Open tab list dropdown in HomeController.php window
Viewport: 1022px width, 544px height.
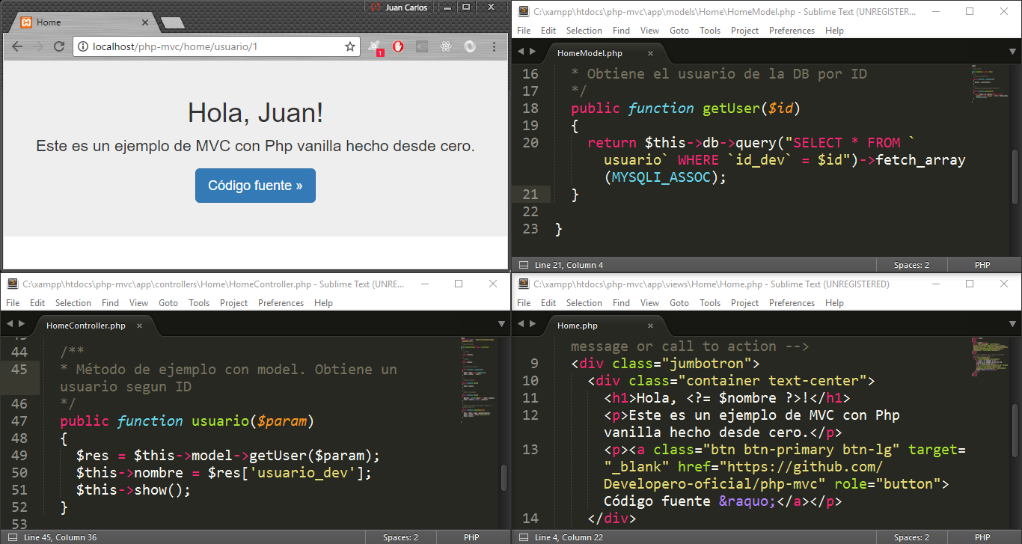tap(502, 324)
